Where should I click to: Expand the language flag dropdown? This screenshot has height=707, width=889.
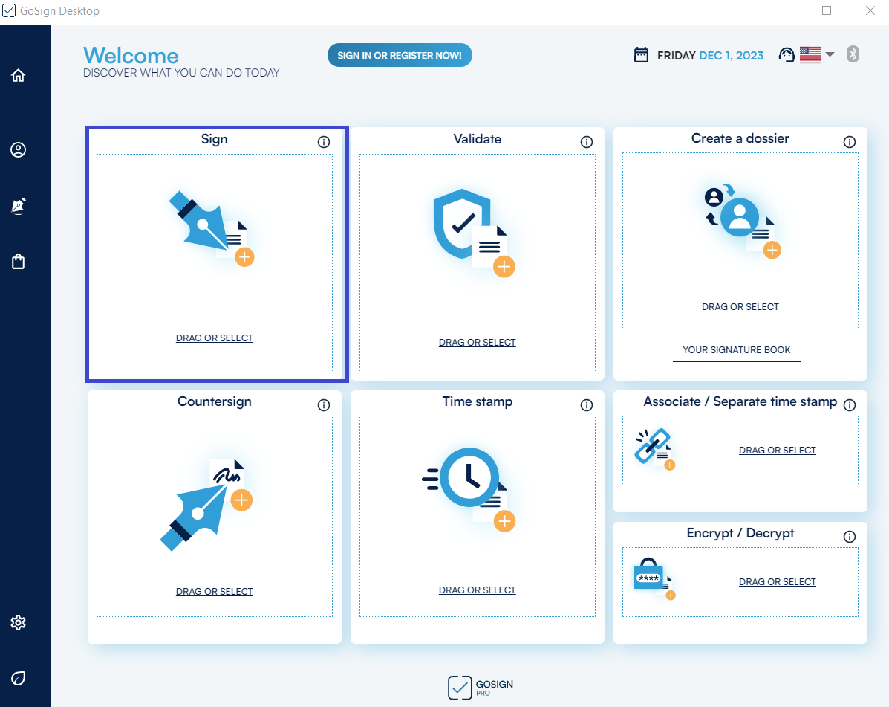click(830, 54)
